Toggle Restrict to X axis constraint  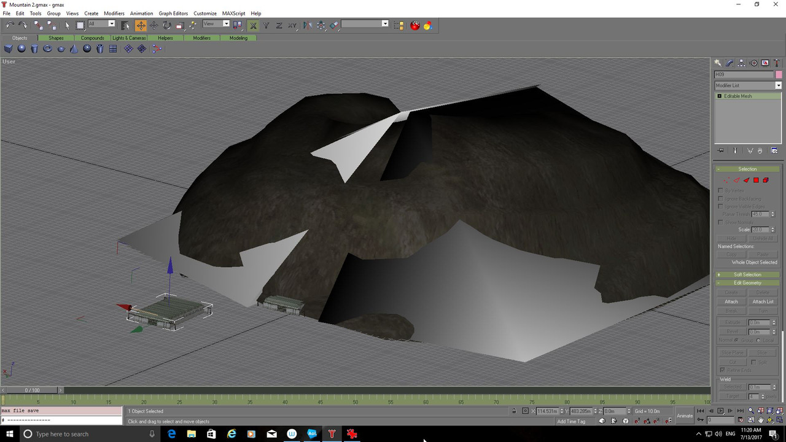[253, 25]
